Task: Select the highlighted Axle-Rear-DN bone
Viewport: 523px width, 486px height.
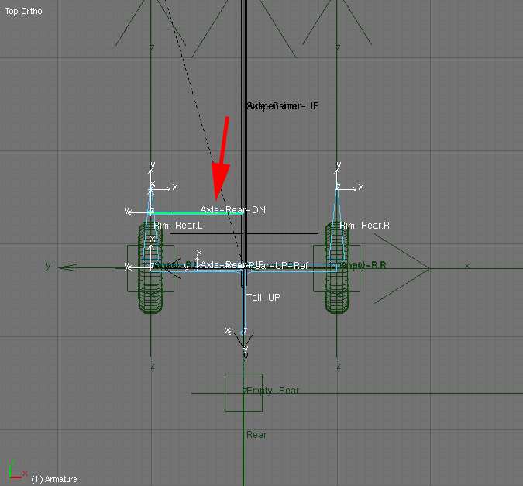Action: [x=197, y=212]
